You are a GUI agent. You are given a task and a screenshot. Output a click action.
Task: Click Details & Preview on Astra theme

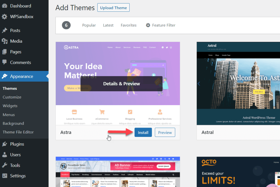pos(122,84)
